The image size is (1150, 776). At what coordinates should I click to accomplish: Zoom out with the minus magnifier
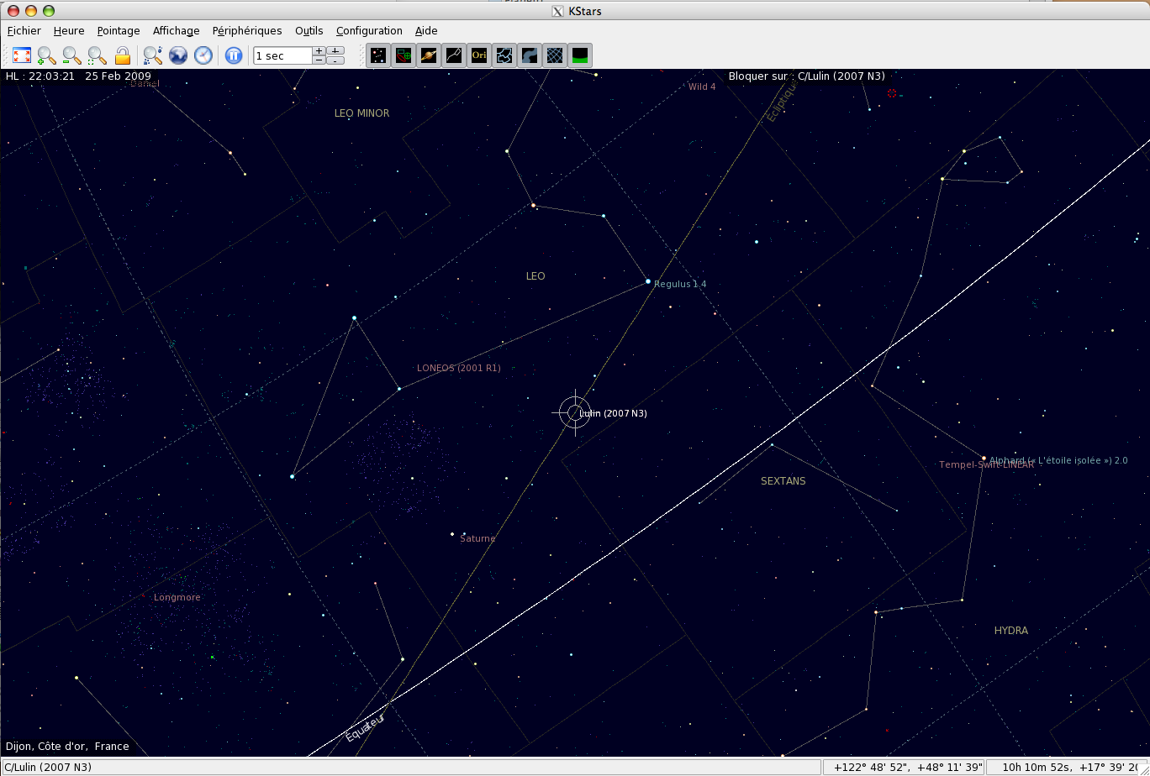(x=72, y=55)
